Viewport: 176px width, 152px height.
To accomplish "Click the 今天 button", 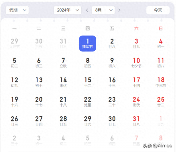I will tap(158, 10).
